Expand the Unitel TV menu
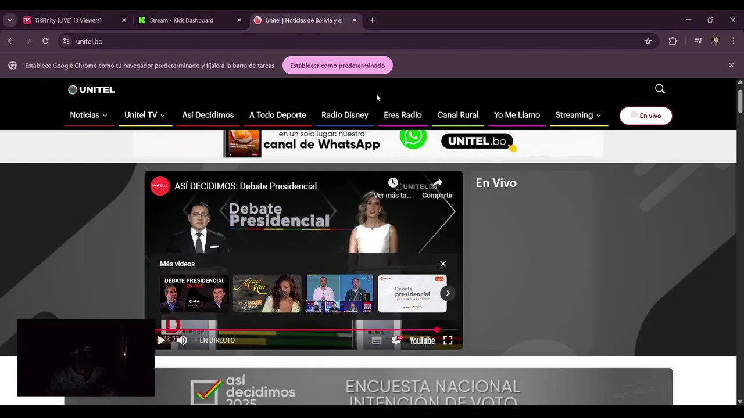This screenshot has height=418, width=744. [x=145, y=115]
